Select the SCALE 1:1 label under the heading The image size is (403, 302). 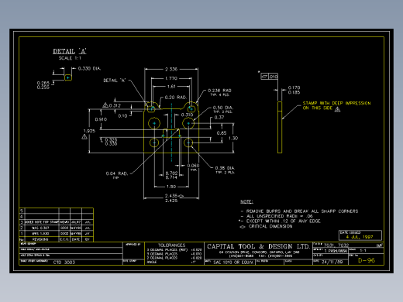click(x=70, y=58)
